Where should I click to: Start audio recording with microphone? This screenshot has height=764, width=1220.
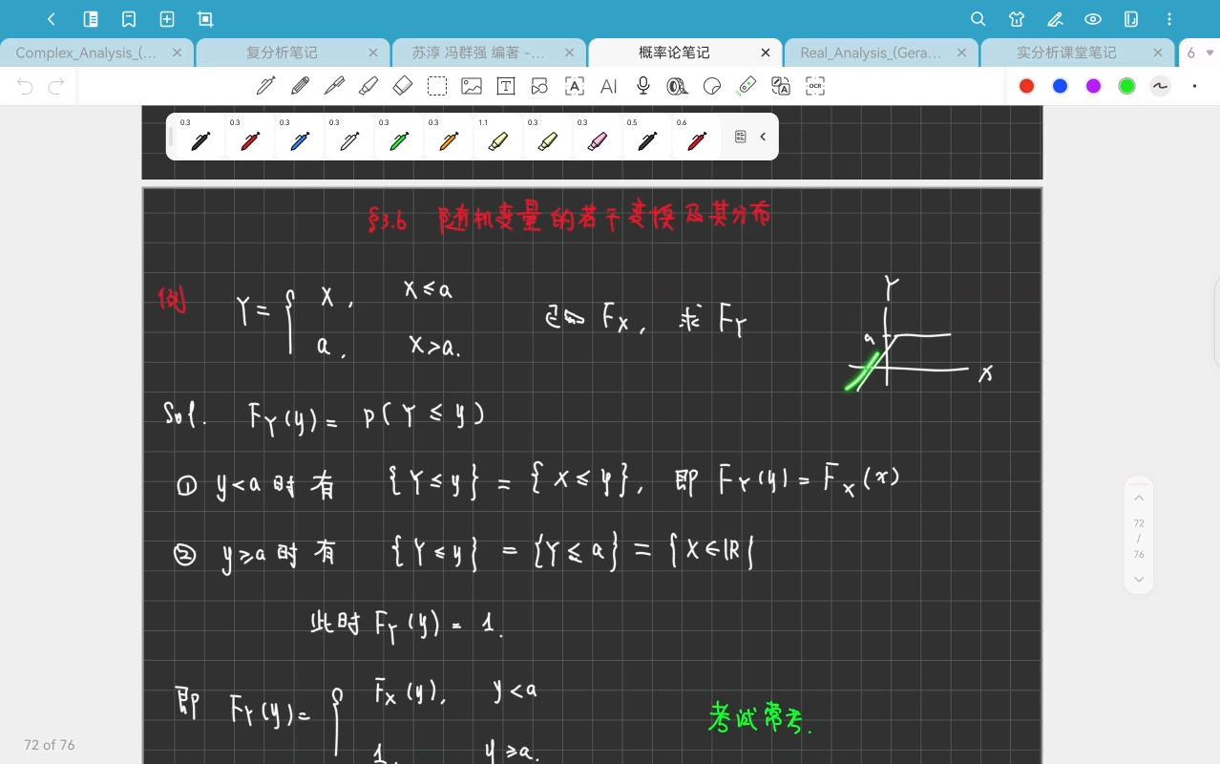pyautogui.click(x=643, y=86)
